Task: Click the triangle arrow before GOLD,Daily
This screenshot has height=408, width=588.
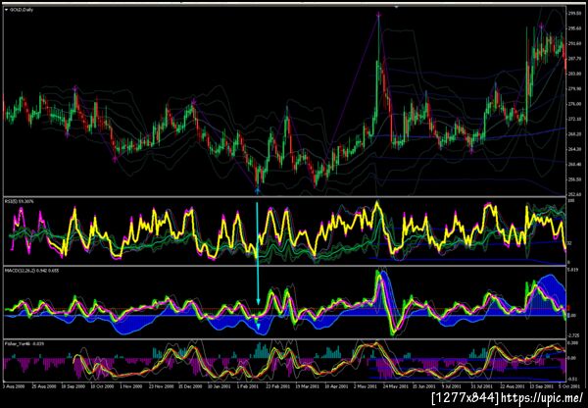Action: (x=7, y=10)
